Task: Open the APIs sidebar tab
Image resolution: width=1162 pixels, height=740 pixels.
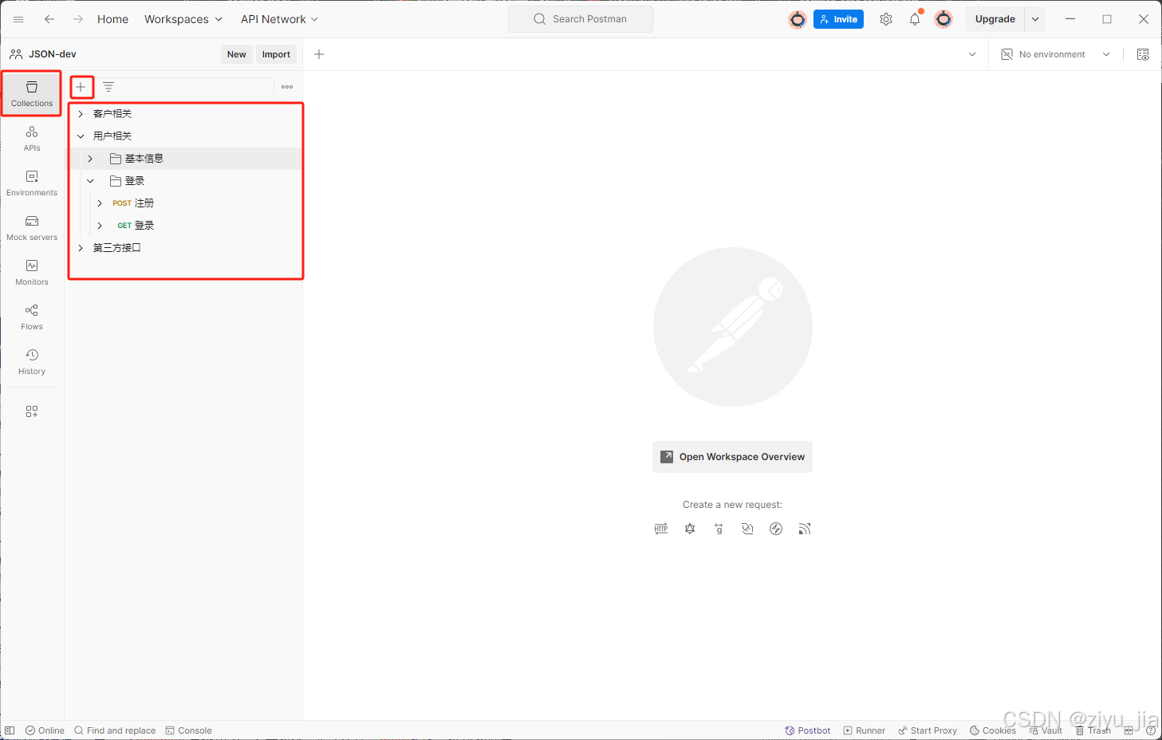Action: [32, 138]
